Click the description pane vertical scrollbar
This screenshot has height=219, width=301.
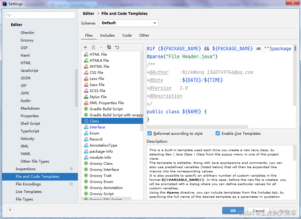(x=295, y=153)
